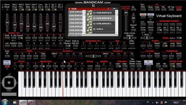Image resolution: width=186 pixels, height=105 pixels.
Task: Click music note icon of DJHE.KUPLEK A
Action: [x=89, y=13]
